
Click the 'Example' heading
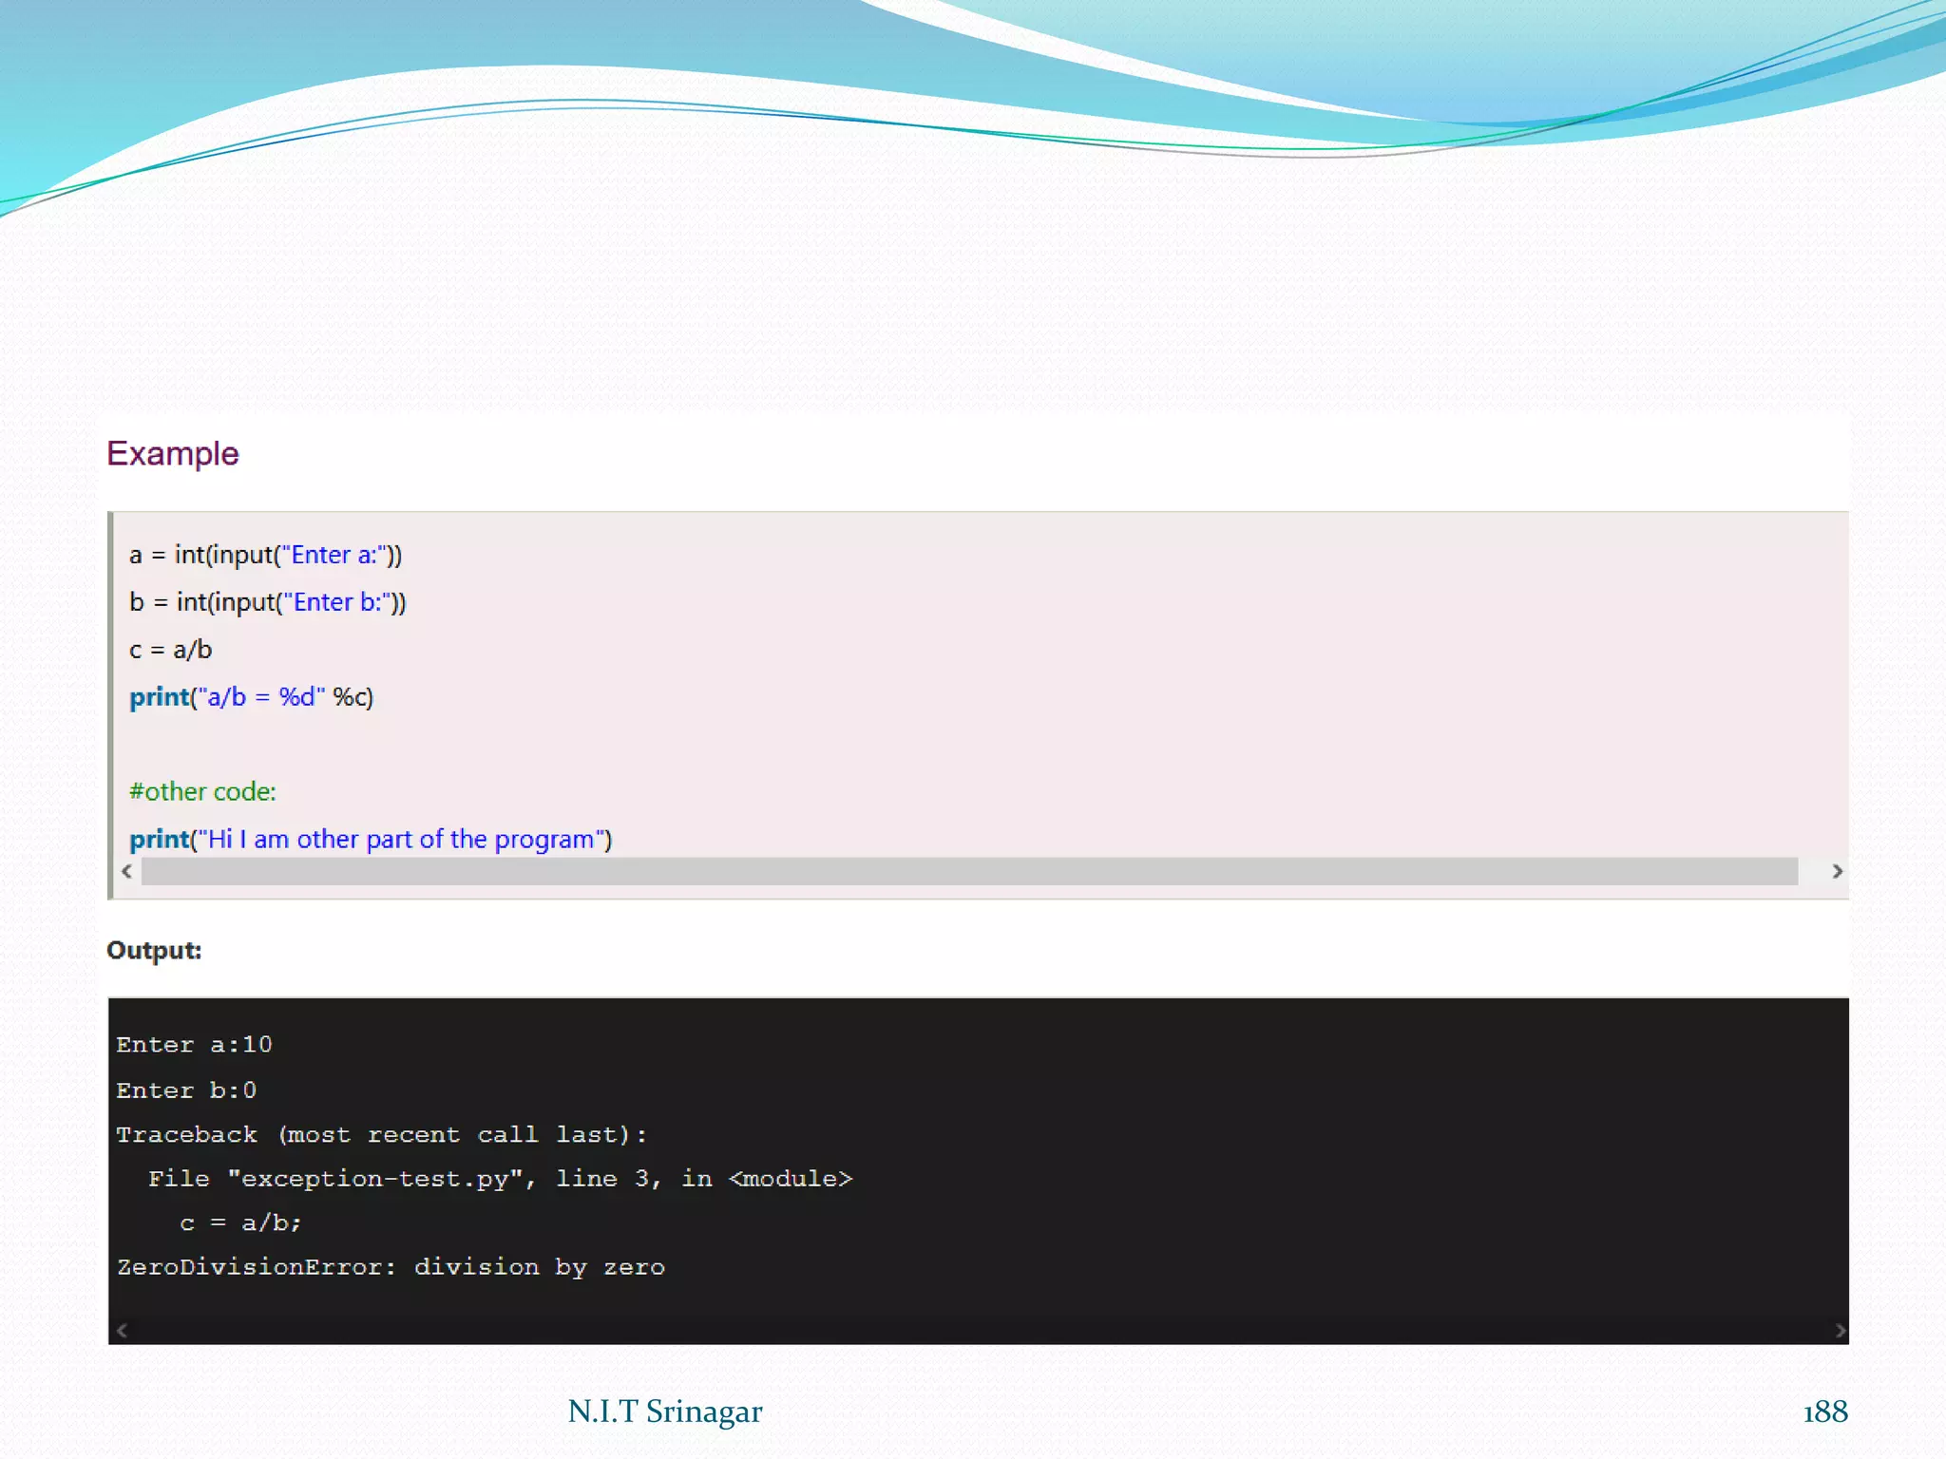[x=172, y=454]
